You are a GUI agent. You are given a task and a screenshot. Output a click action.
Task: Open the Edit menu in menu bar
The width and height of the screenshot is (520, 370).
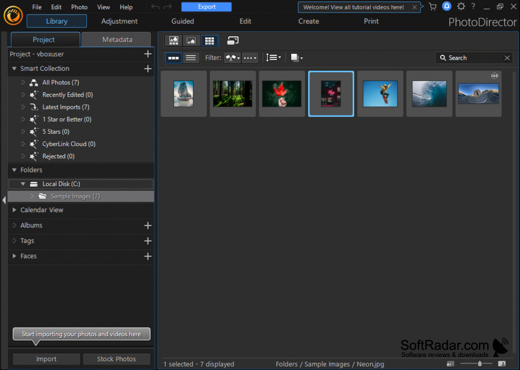(x=56, y=7)
